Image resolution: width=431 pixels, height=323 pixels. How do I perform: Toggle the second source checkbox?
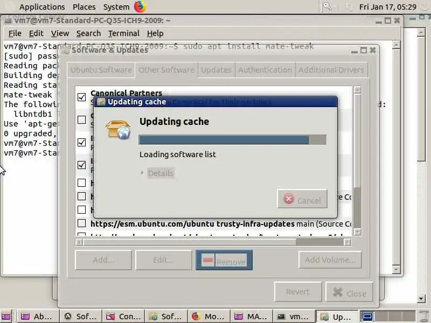coord(82,120)
